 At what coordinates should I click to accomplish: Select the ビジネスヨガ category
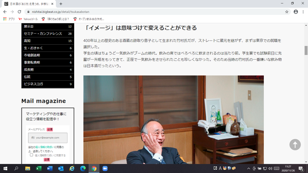coord(48,84)
